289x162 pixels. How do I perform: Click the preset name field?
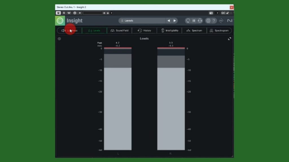pyautogui.click(x=93, y=13)
